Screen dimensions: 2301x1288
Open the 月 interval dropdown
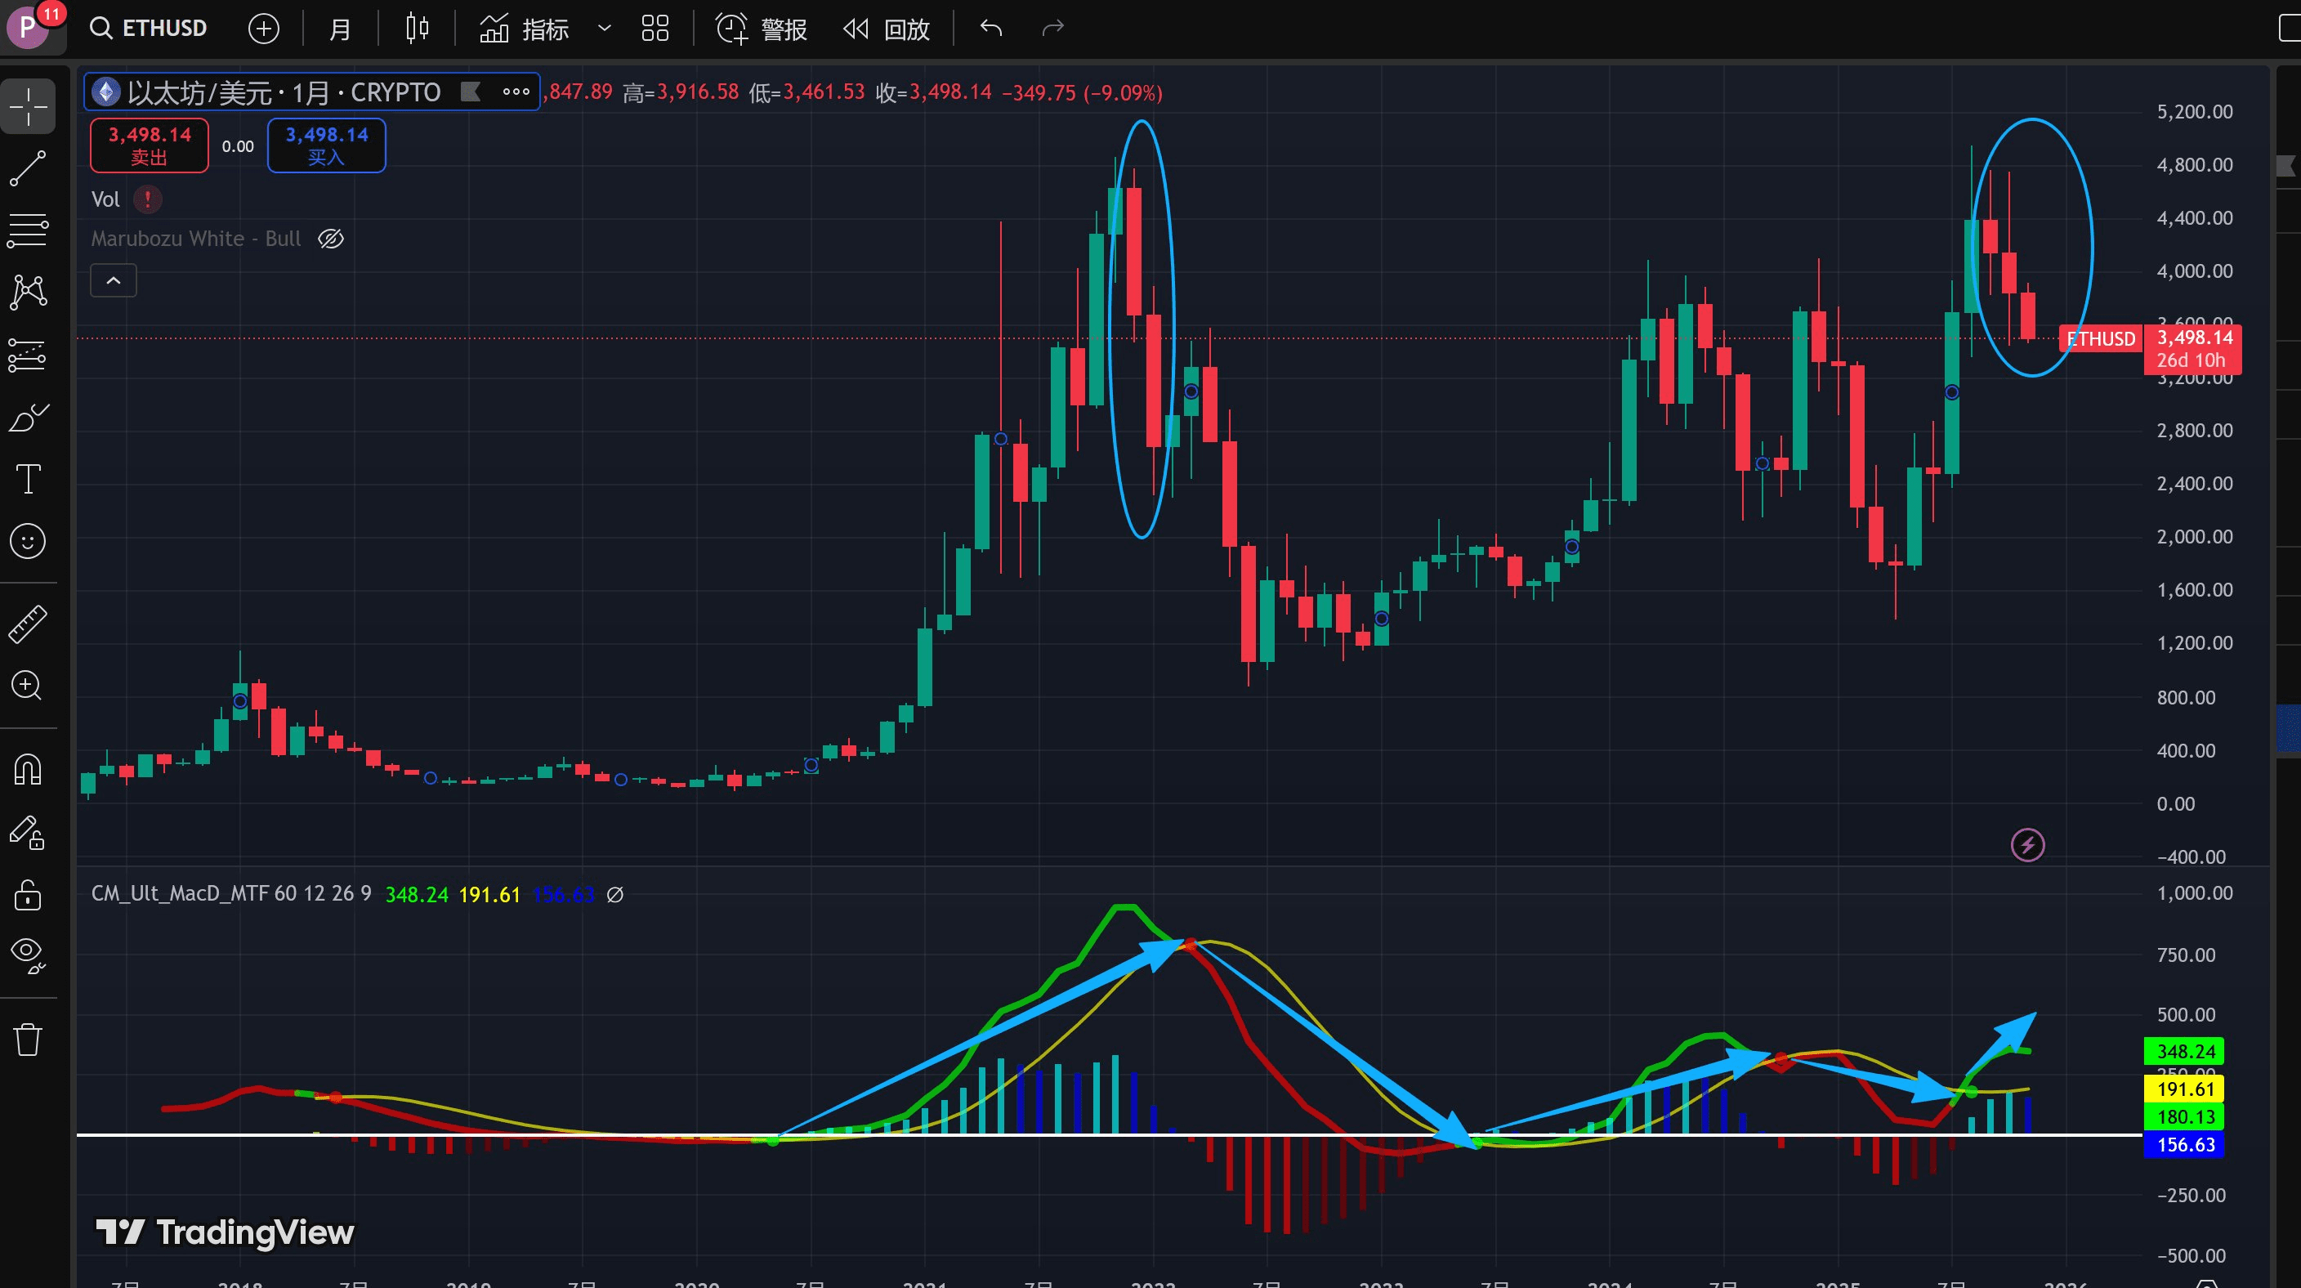click(x=338, y=29)
